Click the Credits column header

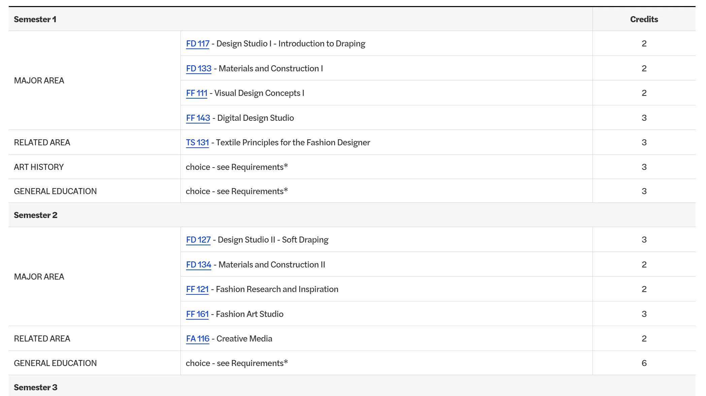[644, 20]
